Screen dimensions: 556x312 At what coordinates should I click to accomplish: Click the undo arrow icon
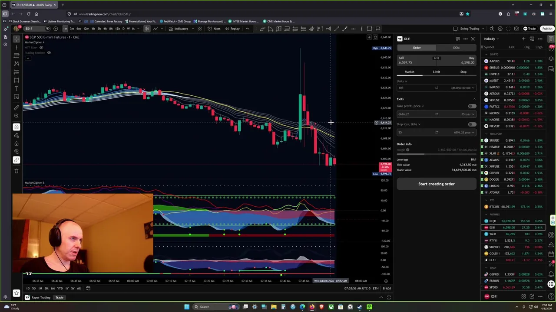point(248,29)
